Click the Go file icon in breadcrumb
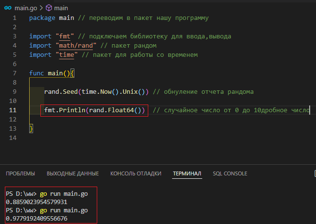This screenshot has width=316, height=224. tap(8, 8)
